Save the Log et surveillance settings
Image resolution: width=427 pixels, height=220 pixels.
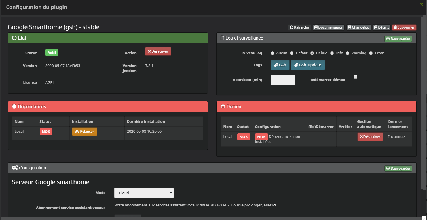(398, 38)
